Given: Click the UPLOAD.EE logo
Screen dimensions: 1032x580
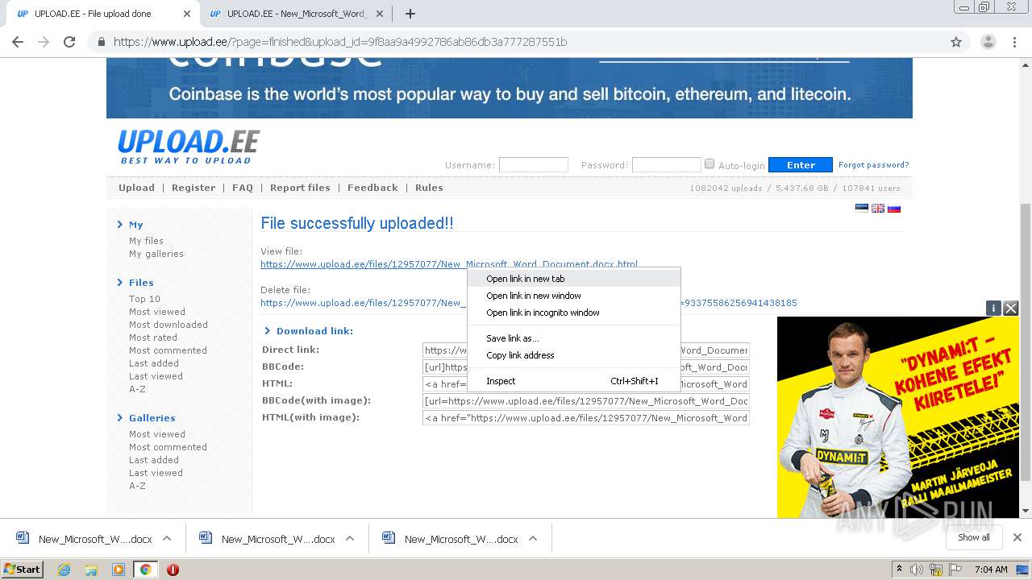Looking at the screenshot, I should click(189, 147).
